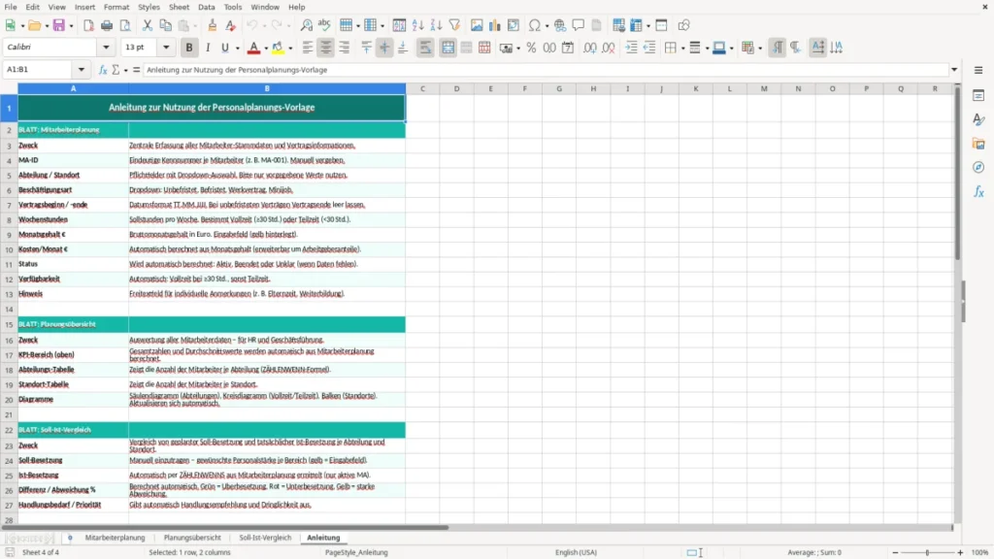The width and height of the screenshot is (994, 559).
Task: Insert a pivot table
Action: [x=514, y=25]
